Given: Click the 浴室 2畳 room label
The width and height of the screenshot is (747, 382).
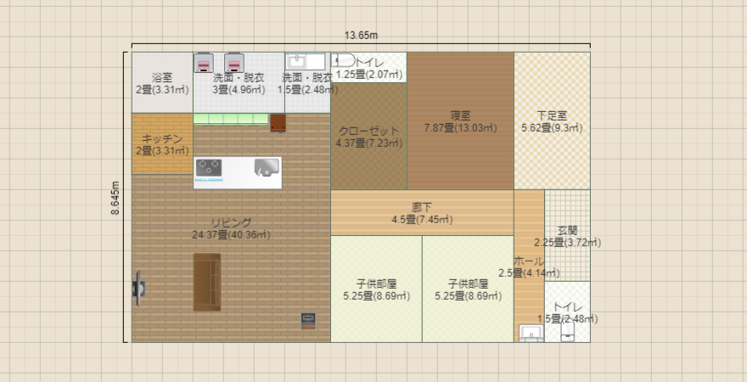Looking at the screenshot, I should (x=162, y=83).
